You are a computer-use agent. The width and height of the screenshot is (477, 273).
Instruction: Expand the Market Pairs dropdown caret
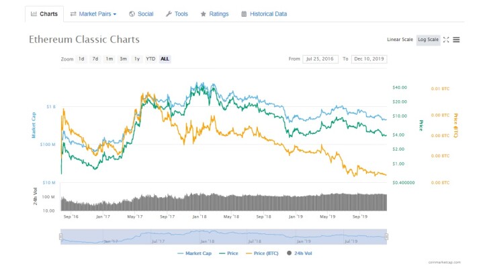coord(115,14)
